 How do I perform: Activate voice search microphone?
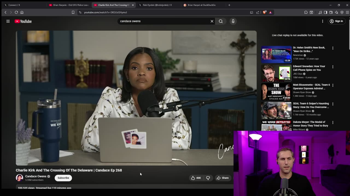point(233,21)
